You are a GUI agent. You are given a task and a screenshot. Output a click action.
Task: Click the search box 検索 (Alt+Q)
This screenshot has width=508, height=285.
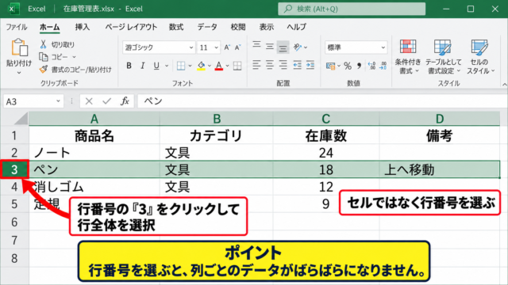pos(352,9)
